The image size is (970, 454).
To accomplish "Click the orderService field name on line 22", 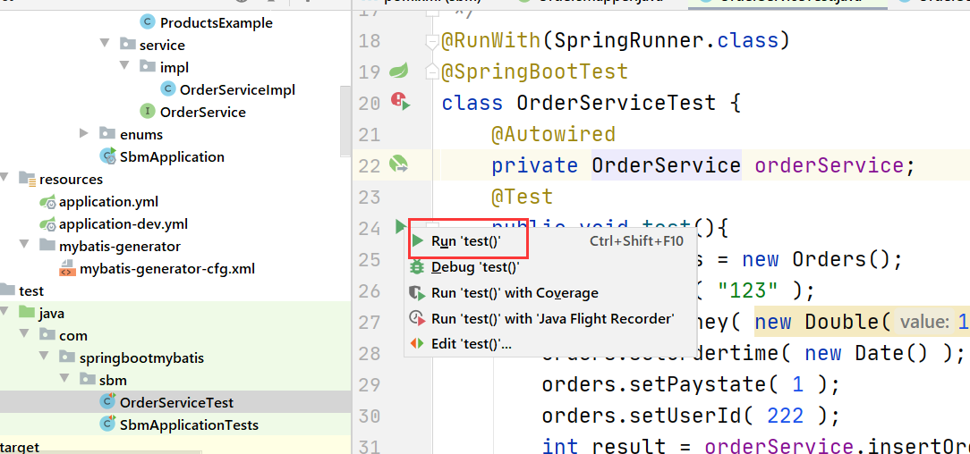I will tap(829, 165).
